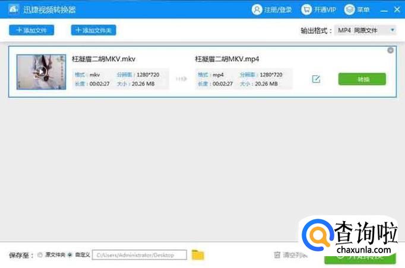Open the 菜单 menu

pyautogui.click(x=350, y=9)
